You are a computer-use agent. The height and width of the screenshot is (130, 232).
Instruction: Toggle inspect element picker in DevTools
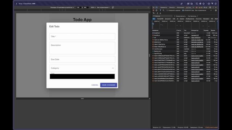tap(154, 7)
